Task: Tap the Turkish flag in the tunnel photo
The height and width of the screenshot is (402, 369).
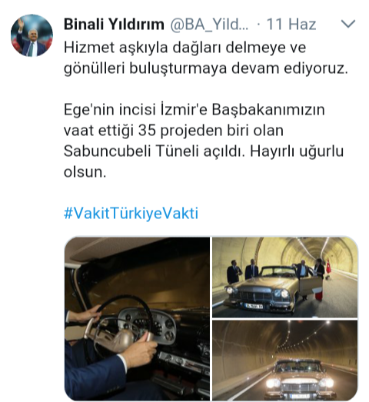Action: coord(328,266)
